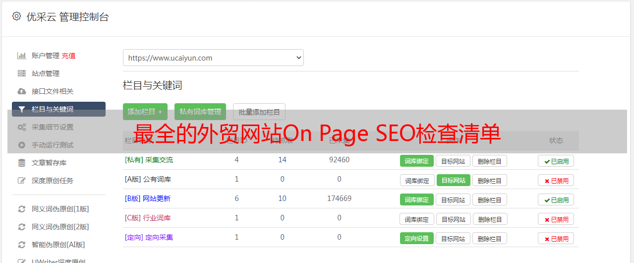The height and width of the screenshot is (263, 634).
Task: Click 词库绑定 in 网站更新 row
Action: (x=417, y=199)
